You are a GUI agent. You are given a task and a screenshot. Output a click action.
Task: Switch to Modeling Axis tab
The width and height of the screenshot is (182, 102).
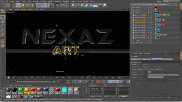pos(136,59)
